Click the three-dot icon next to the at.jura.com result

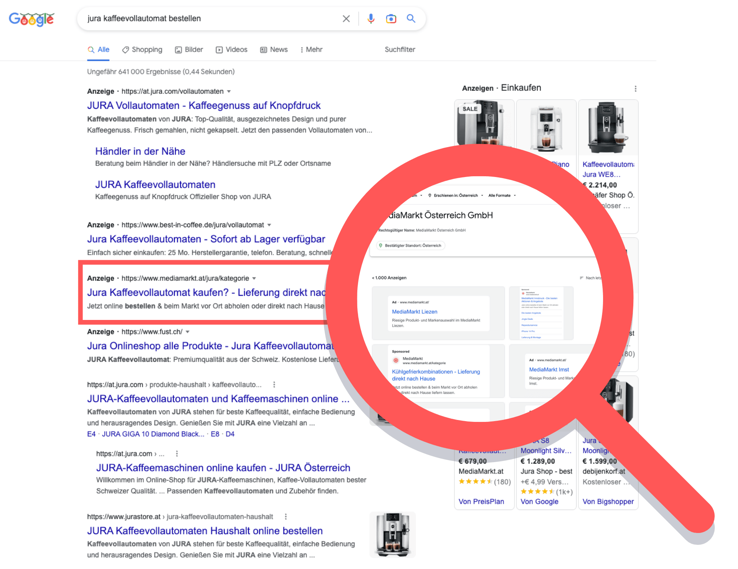pos(274,384)
